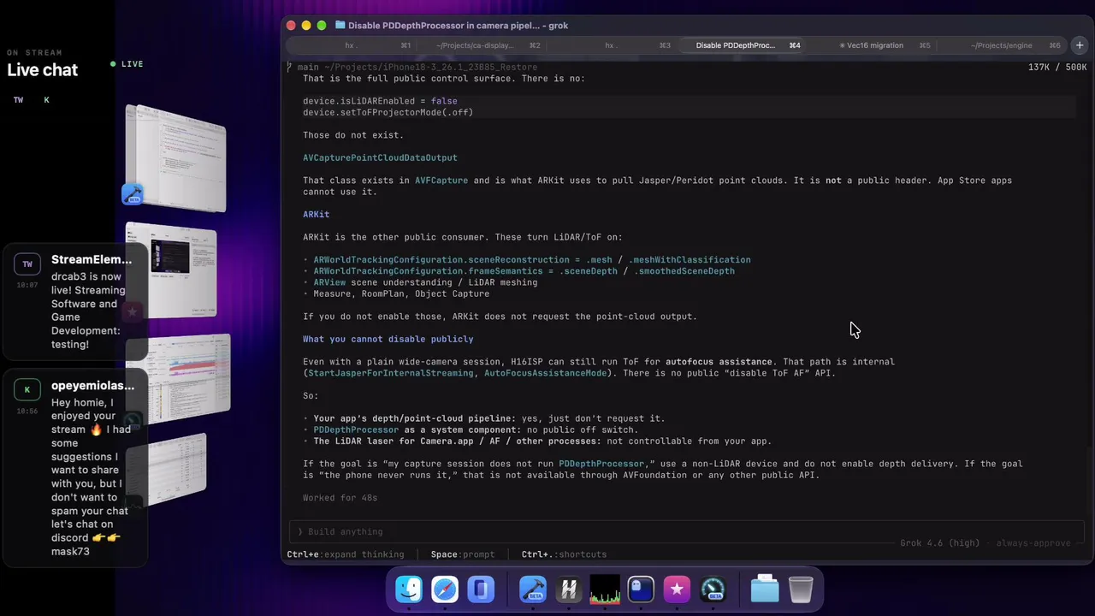Switch to the Vec16 migration tab
The height and width of the screenshot is (616, 1095).
(871, 45)
